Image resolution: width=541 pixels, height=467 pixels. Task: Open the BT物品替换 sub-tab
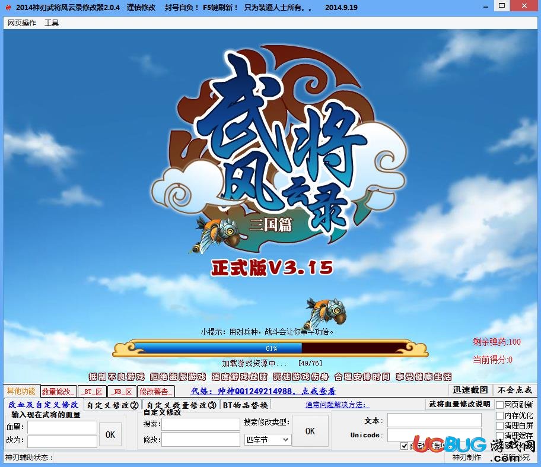pyautogui.click(x=245, y=405)
